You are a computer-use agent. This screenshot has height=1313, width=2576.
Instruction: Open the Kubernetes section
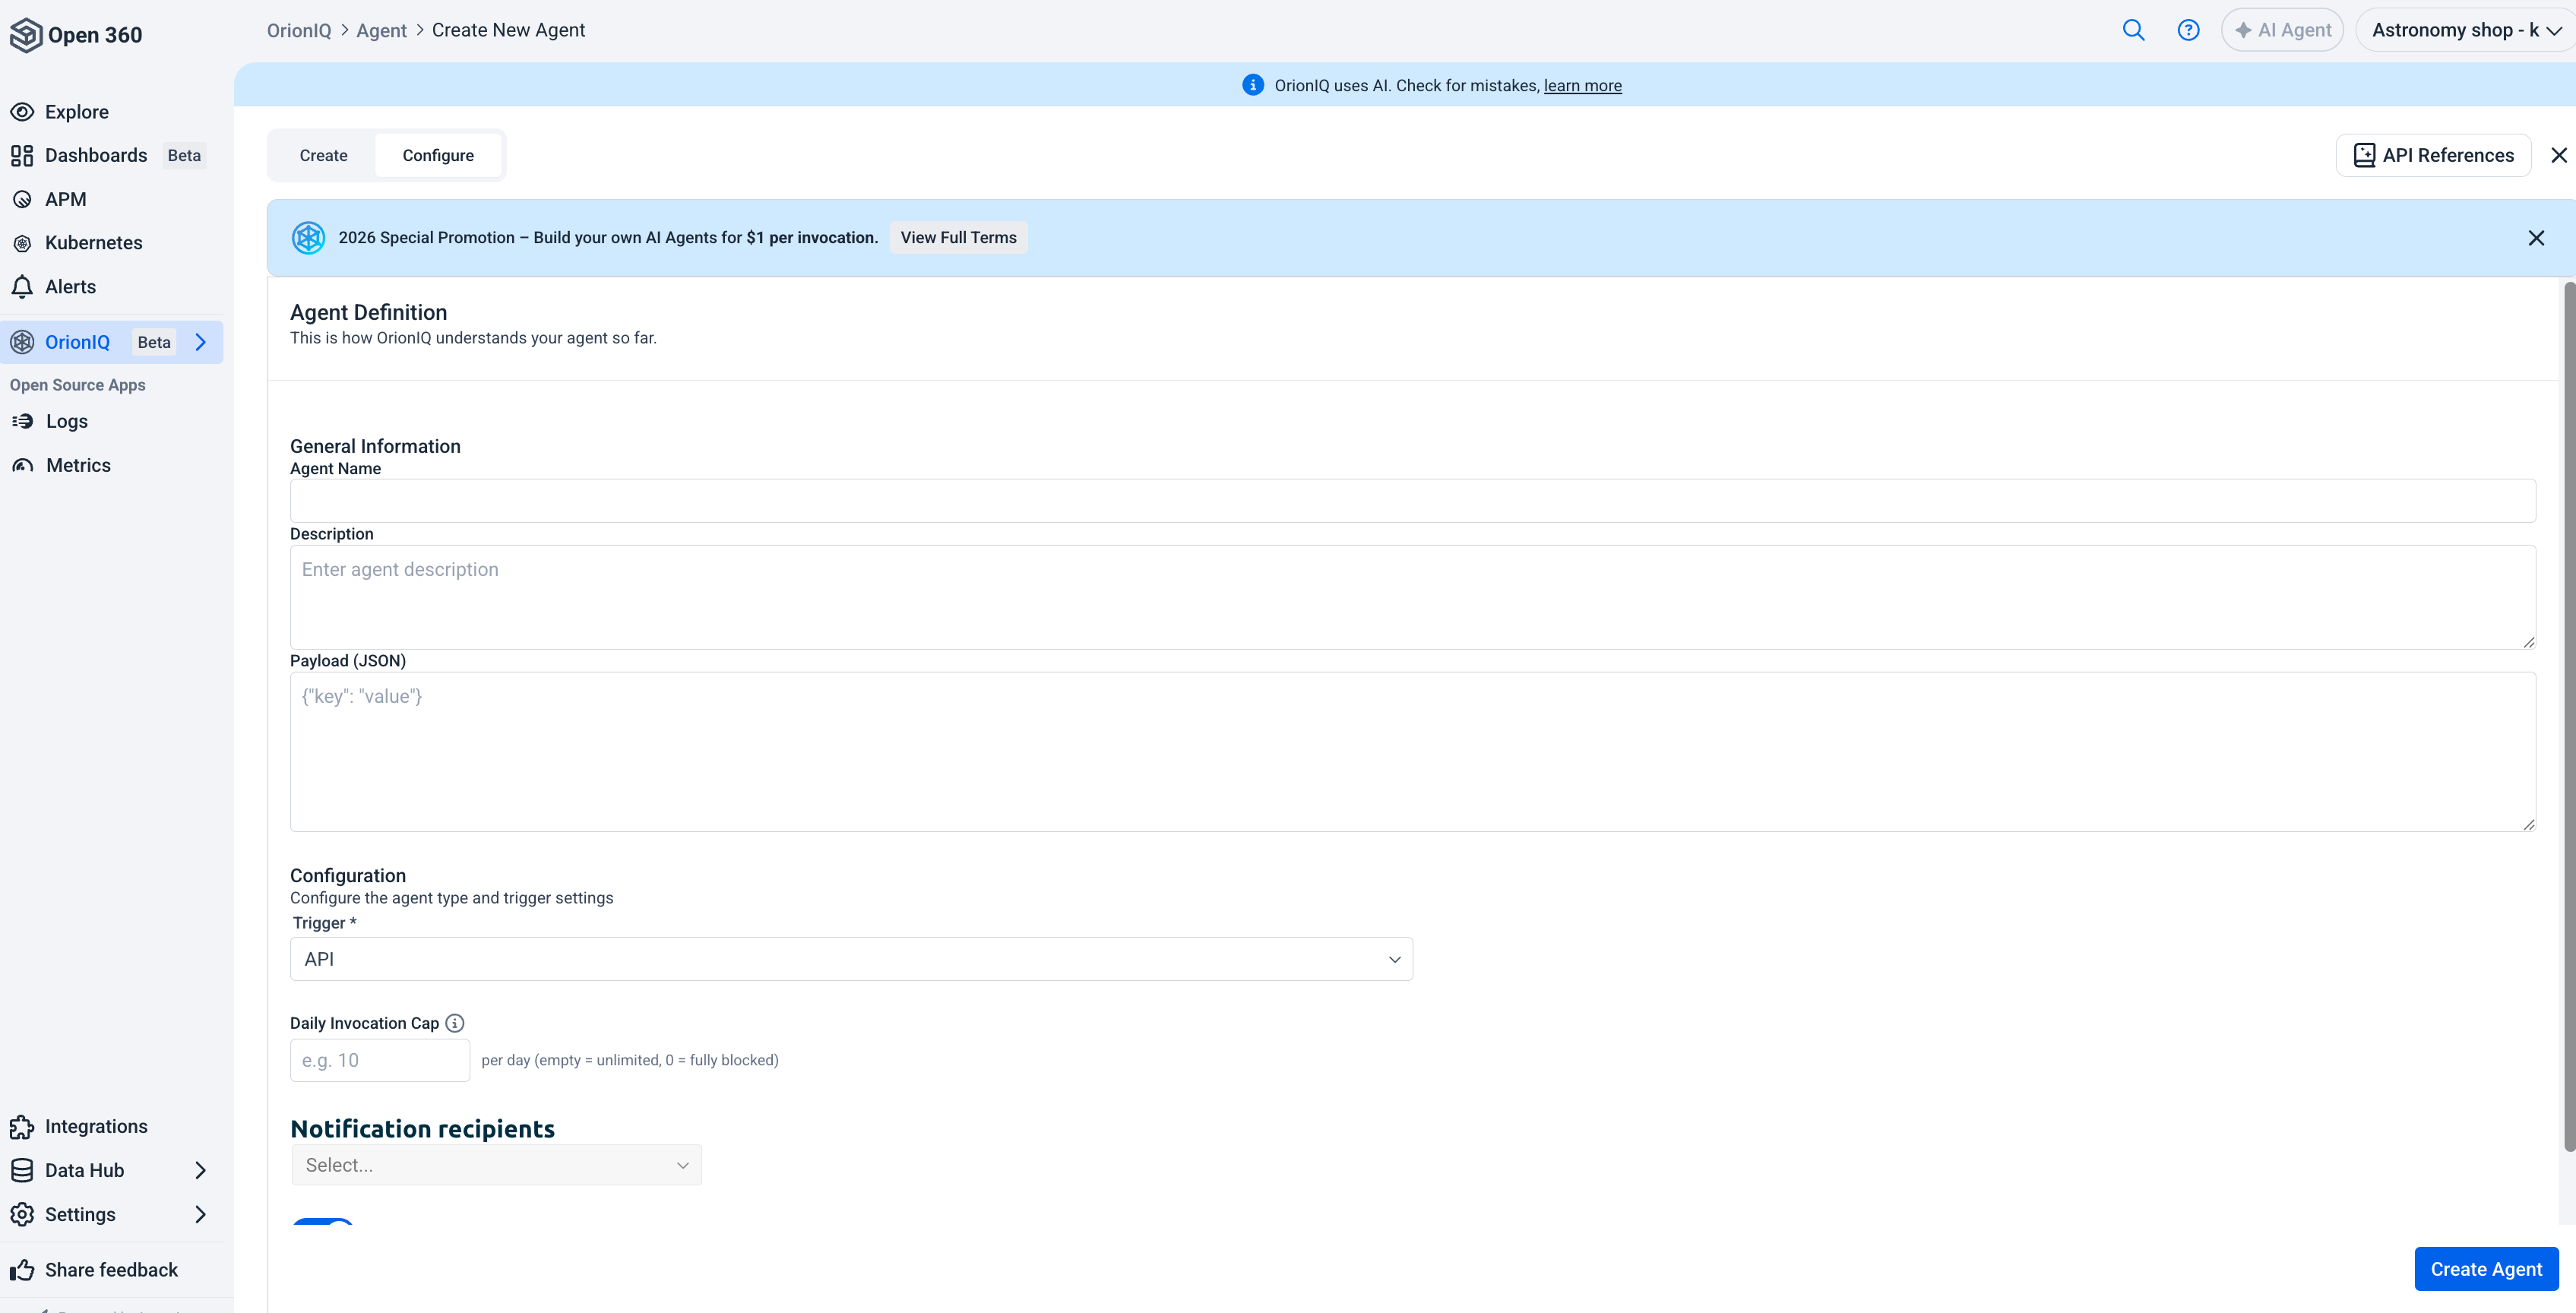(x=93, y=242)
